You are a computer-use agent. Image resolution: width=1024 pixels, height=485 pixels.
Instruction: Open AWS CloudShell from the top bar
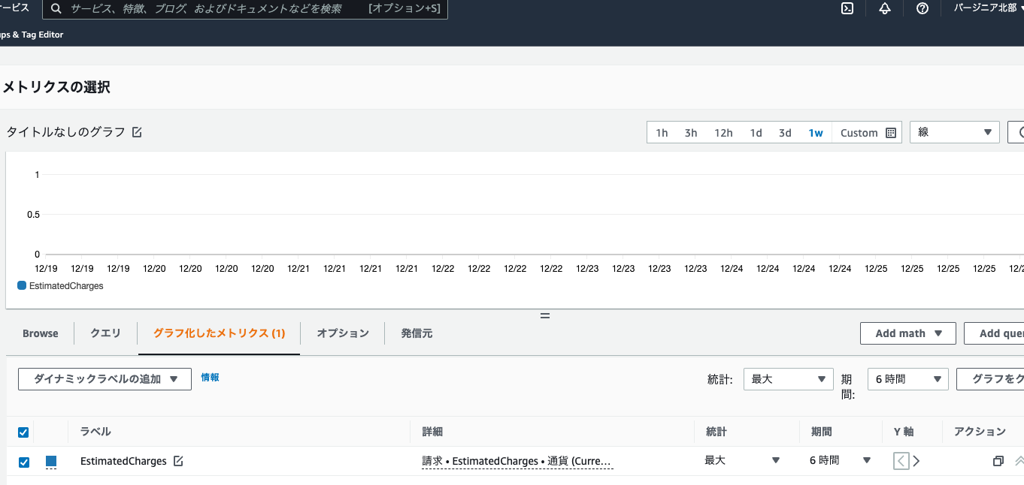pyautogui.click(x=847, y=8)
